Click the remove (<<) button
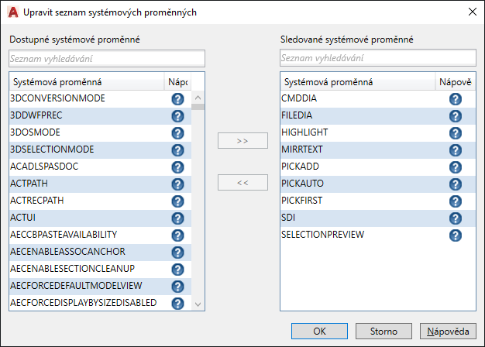485x347 pixels. (x=242, y=182)
